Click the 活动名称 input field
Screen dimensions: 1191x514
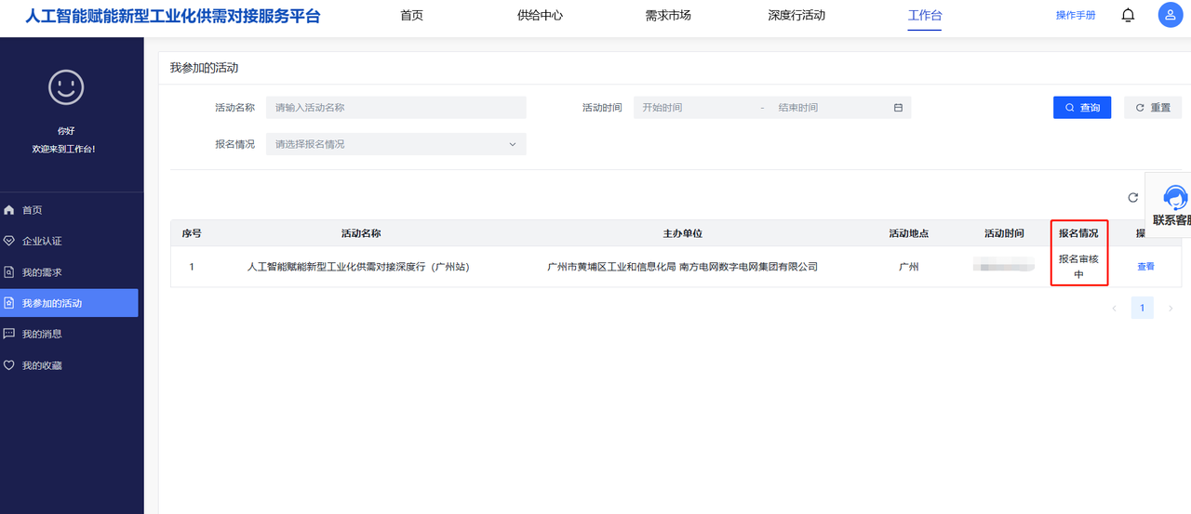click(396, 108)
